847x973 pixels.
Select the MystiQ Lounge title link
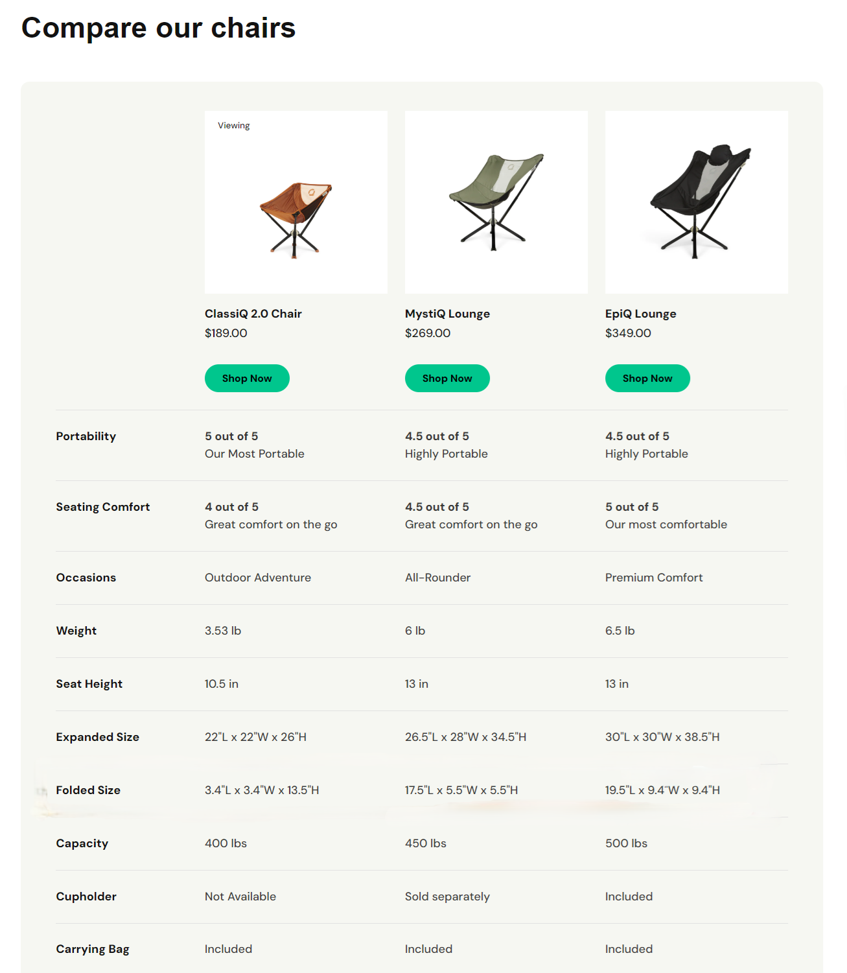point(447,314)
